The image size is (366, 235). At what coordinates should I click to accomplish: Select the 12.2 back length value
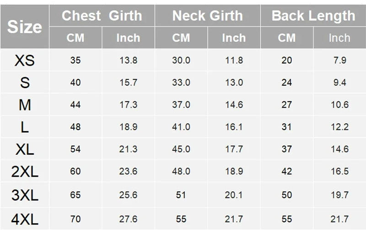339,127
